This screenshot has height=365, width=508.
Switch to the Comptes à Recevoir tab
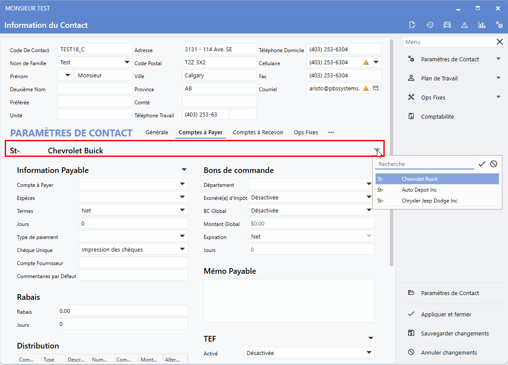pos(258,132)
